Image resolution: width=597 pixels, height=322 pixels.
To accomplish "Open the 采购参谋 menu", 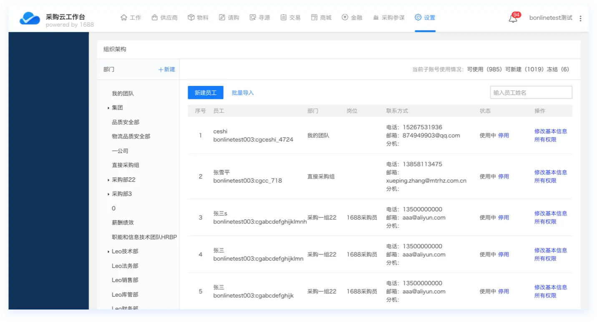I will 389,18.
